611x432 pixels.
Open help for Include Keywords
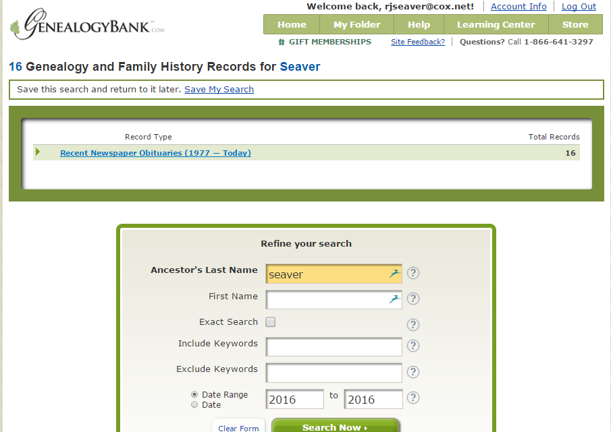(413, 346)
